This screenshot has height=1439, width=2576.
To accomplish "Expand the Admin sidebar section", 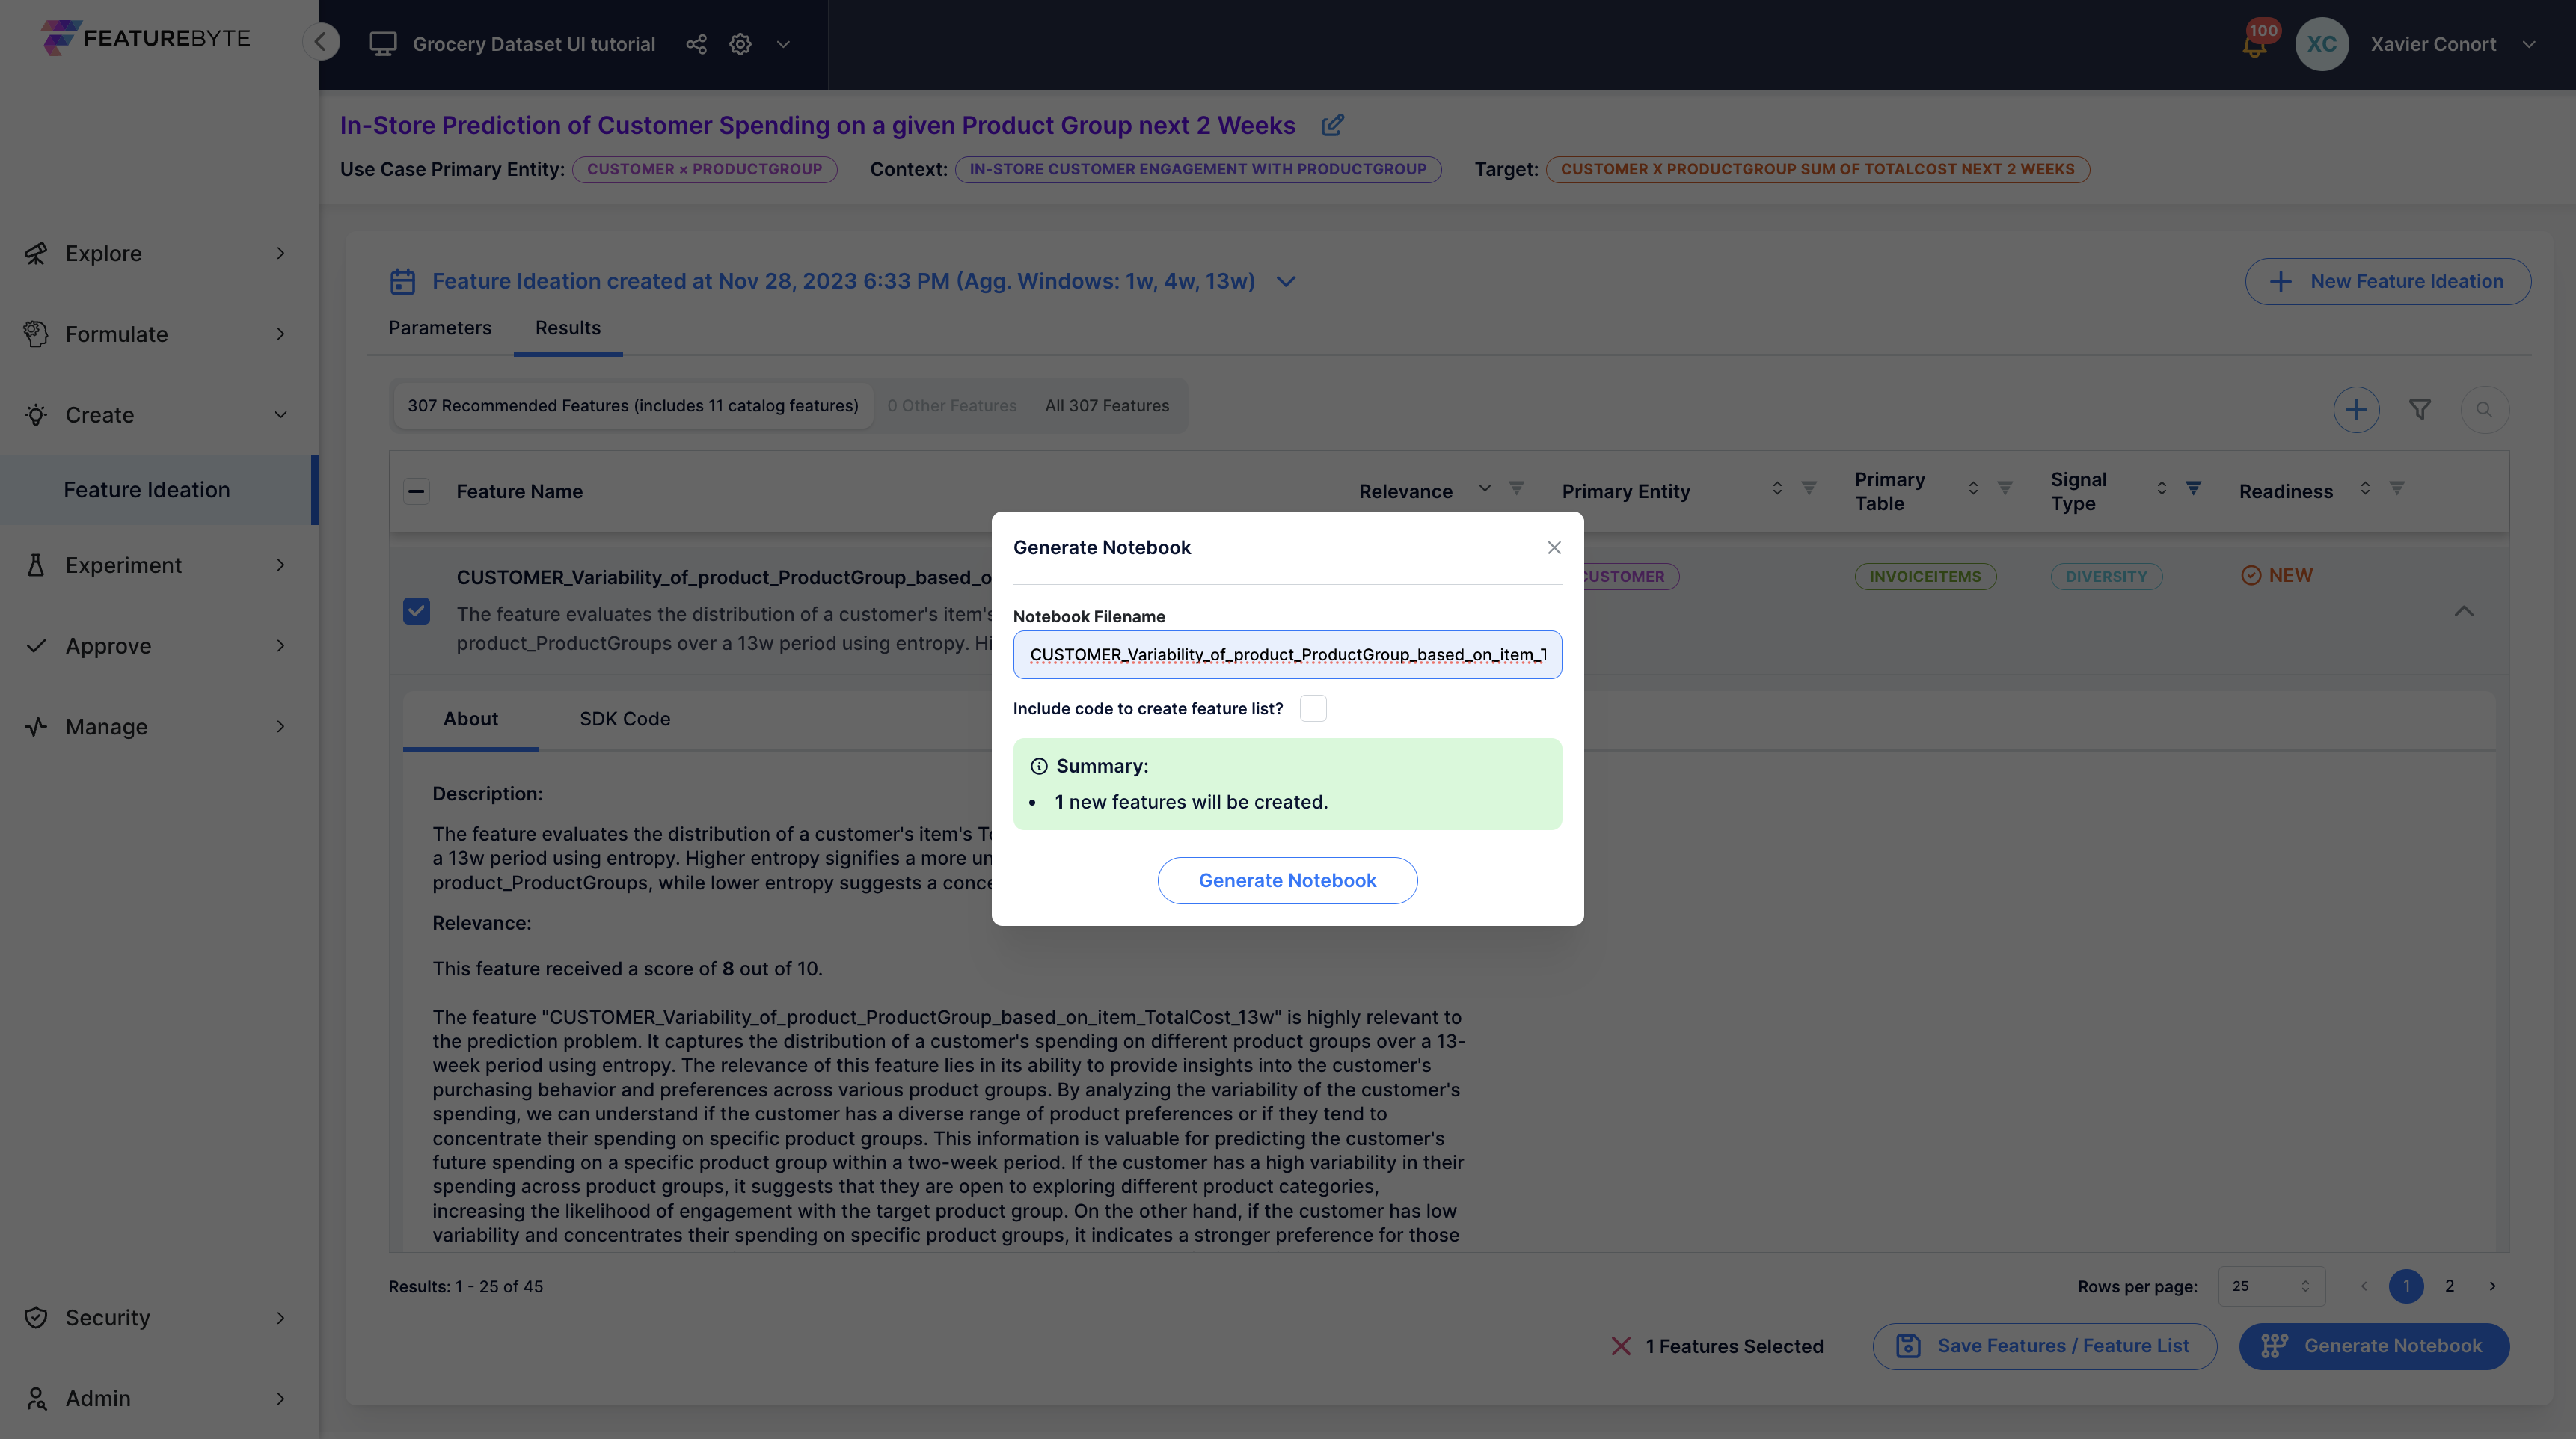I will pos(158,1399).
